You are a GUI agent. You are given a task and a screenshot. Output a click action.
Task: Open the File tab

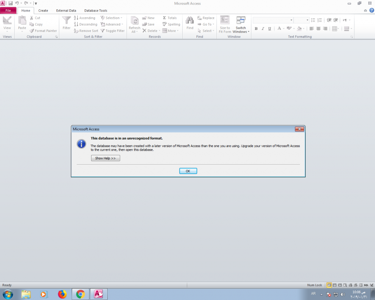(x=8, y=10)
